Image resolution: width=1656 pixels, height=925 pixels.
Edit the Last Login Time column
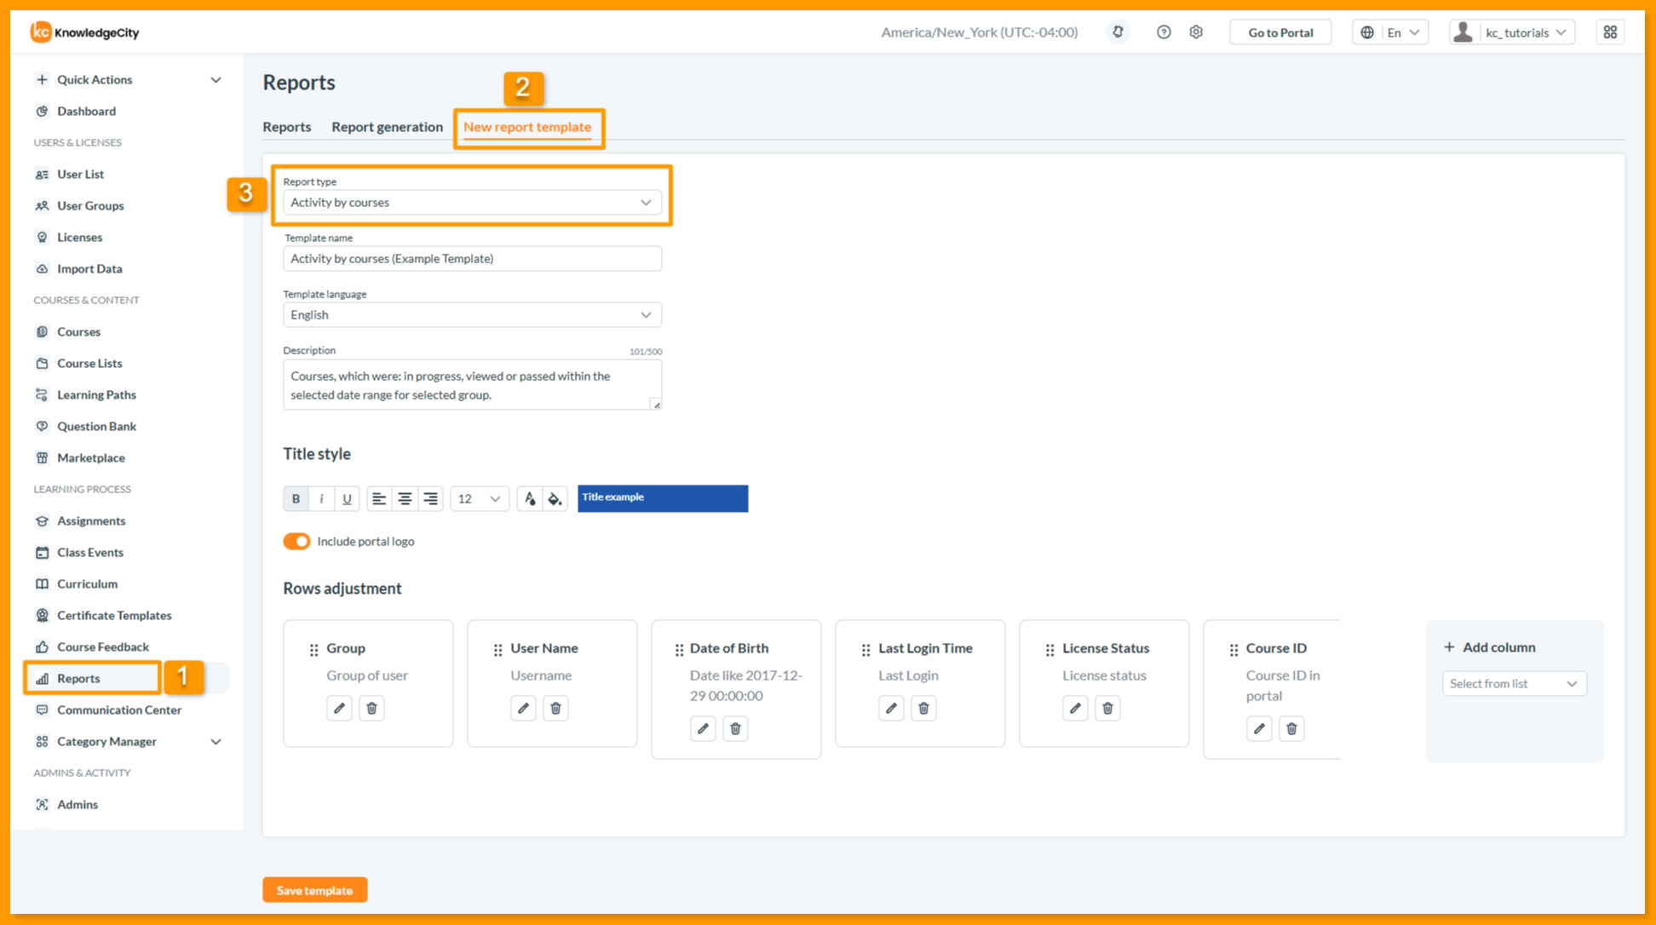891,708
